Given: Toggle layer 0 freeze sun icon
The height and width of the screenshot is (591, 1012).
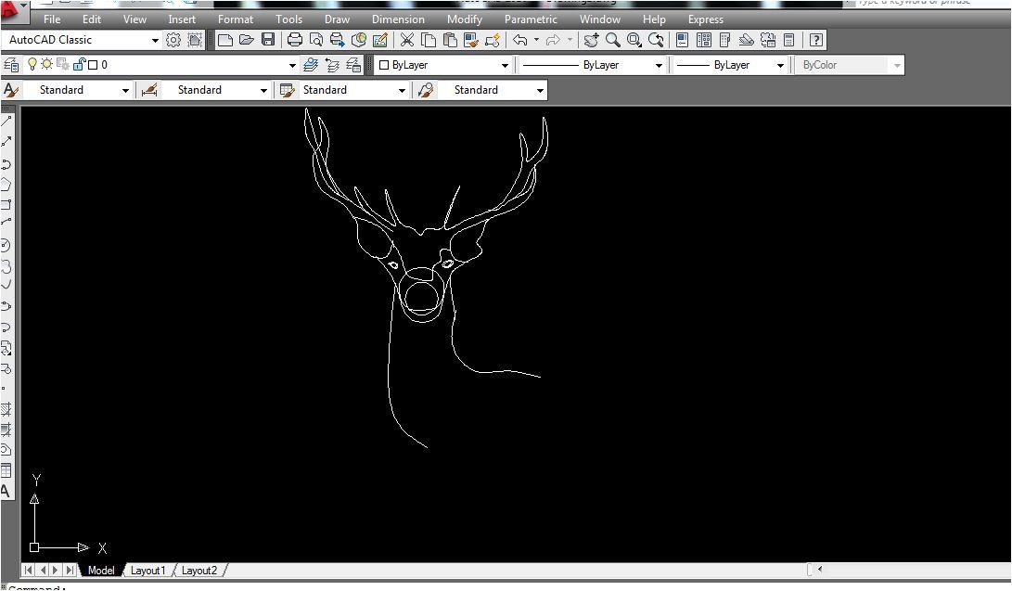Looking at the screenshot, I should tap(46, 64).
